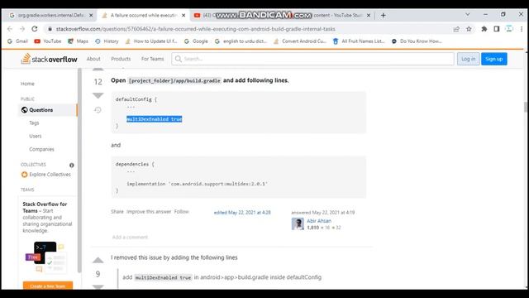The width and height of the screenshot is (529, 298).
Task: Click the browser forward arrow
Action: pos(22,29)
